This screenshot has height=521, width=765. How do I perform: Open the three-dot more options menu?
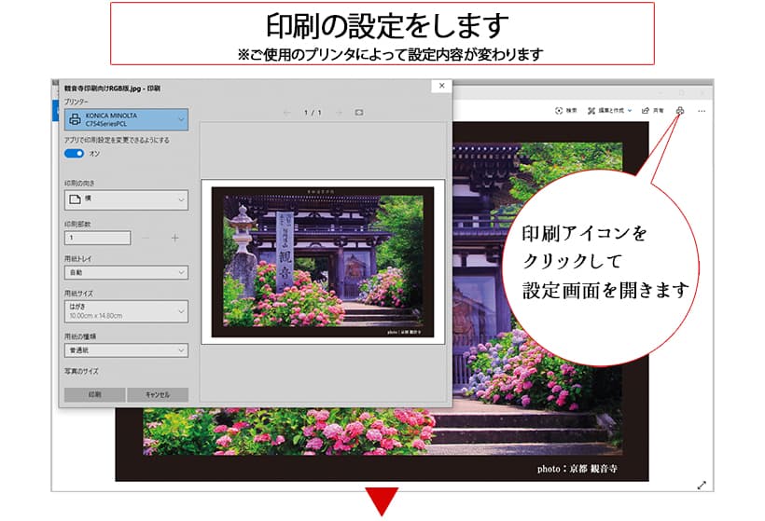point(702,110)
